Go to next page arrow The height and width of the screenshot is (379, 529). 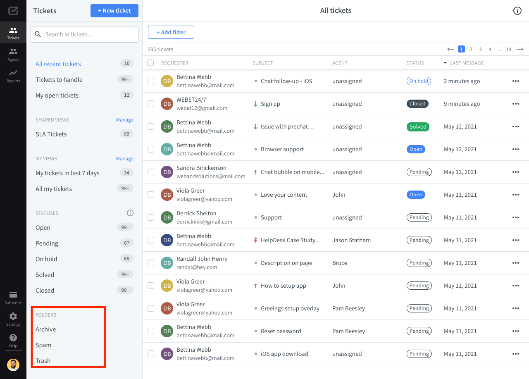point(520,49)
